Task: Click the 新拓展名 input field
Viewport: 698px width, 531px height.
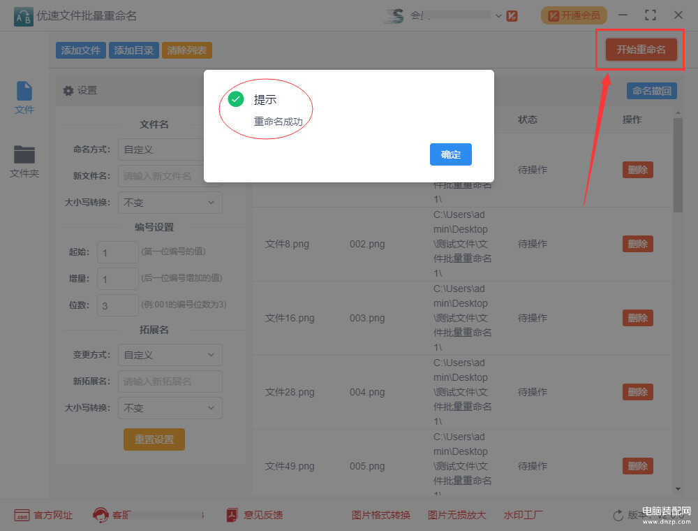Action: point(170,381)
